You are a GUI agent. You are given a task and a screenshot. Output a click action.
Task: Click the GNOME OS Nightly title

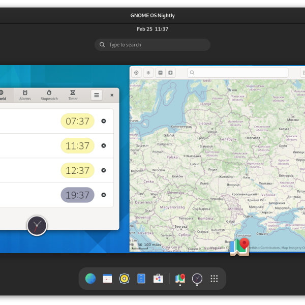pyautogui.click(x=152, y=16)
